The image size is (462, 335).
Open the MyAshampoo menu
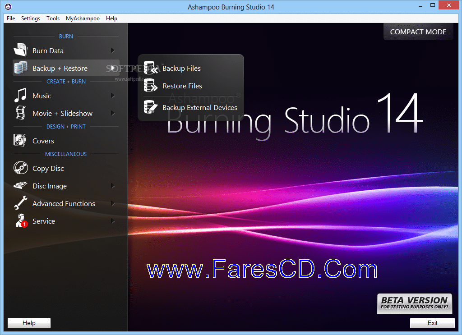point(83,18)
